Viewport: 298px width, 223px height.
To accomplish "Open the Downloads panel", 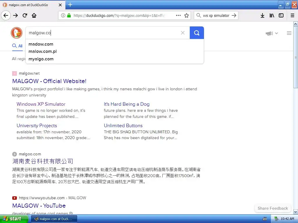I will click(x=262, y=15).
